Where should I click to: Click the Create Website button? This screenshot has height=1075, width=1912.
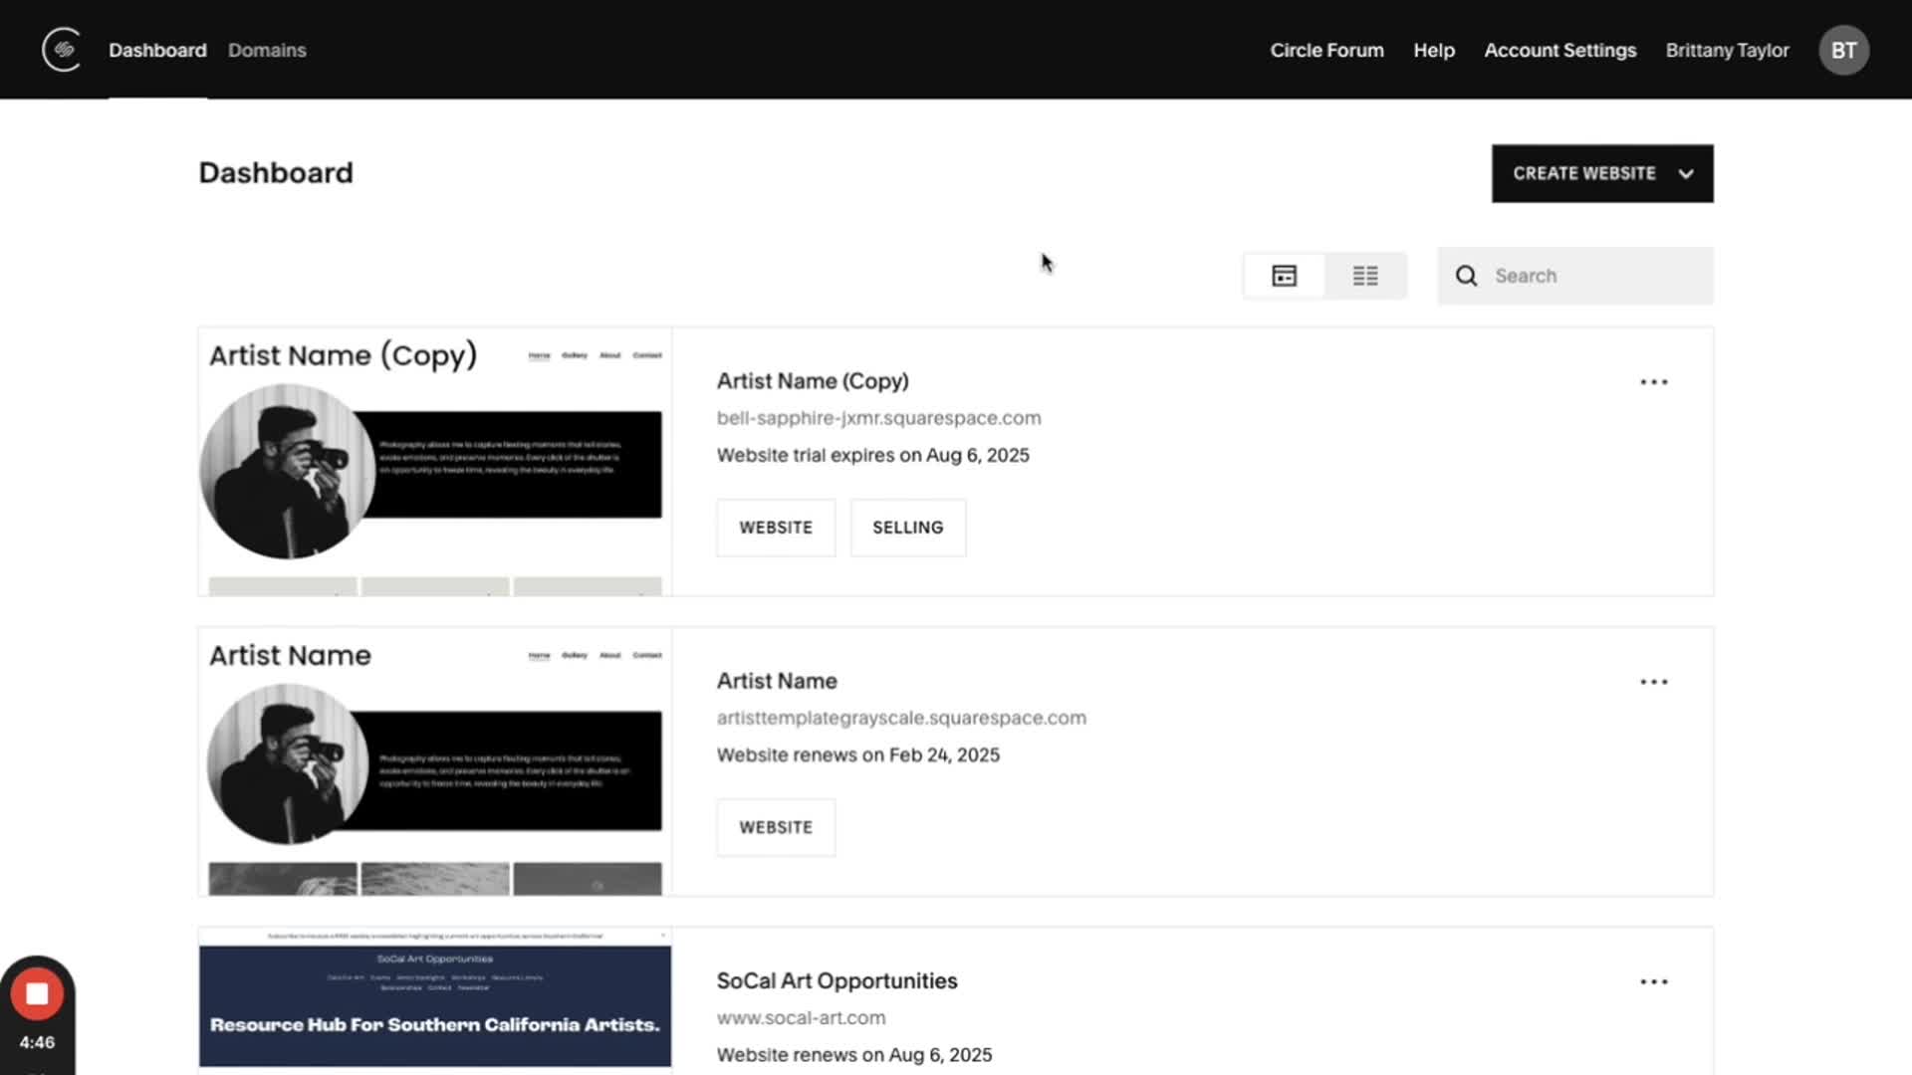click(x=1602, y=173)
